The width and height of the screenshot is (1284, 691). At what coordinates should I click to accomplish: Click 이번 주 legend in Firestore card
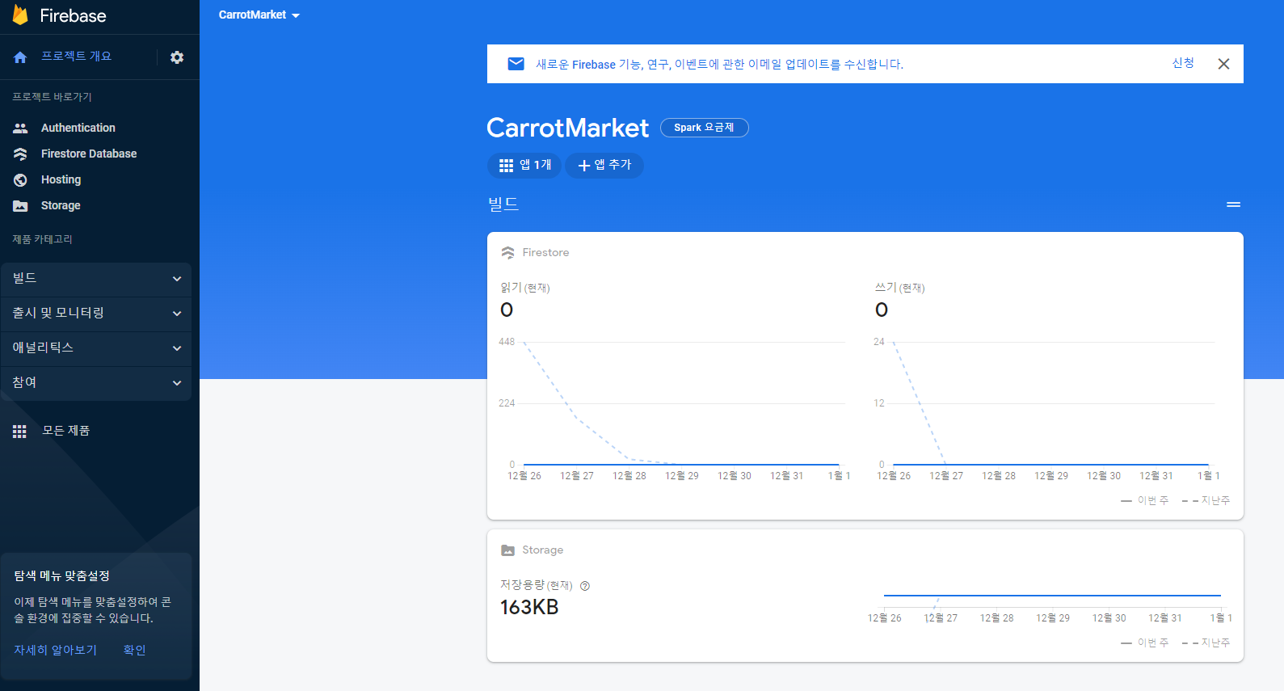[1145, 501]
